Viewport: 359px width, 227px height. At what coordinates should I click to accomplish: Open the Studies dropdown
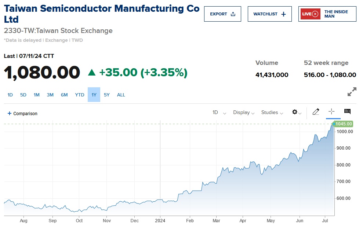click(272, 113)
